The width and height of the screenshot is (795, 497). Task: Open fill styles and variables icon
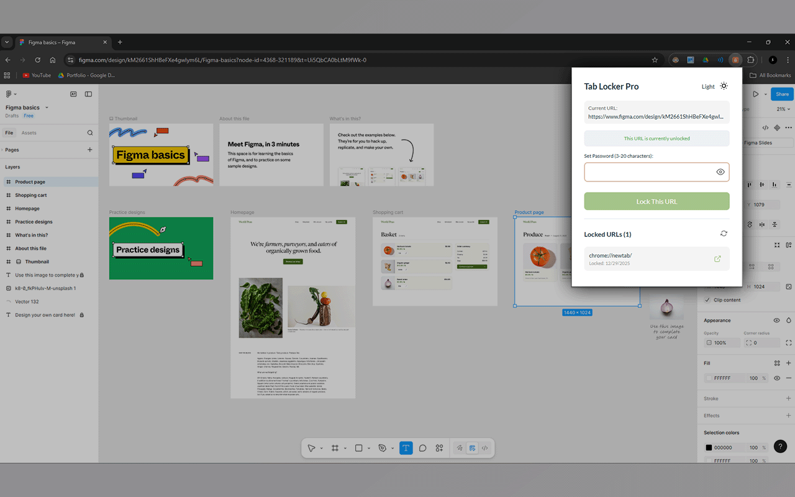point(777,363)
